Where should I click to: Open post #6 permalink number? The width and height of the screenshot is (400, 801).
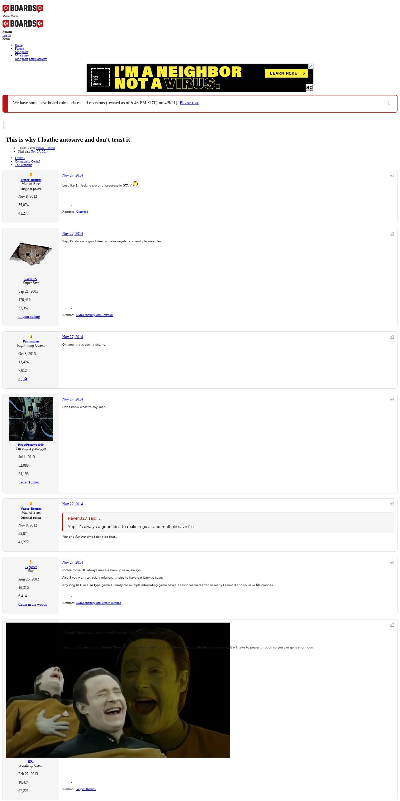point(392,562)
